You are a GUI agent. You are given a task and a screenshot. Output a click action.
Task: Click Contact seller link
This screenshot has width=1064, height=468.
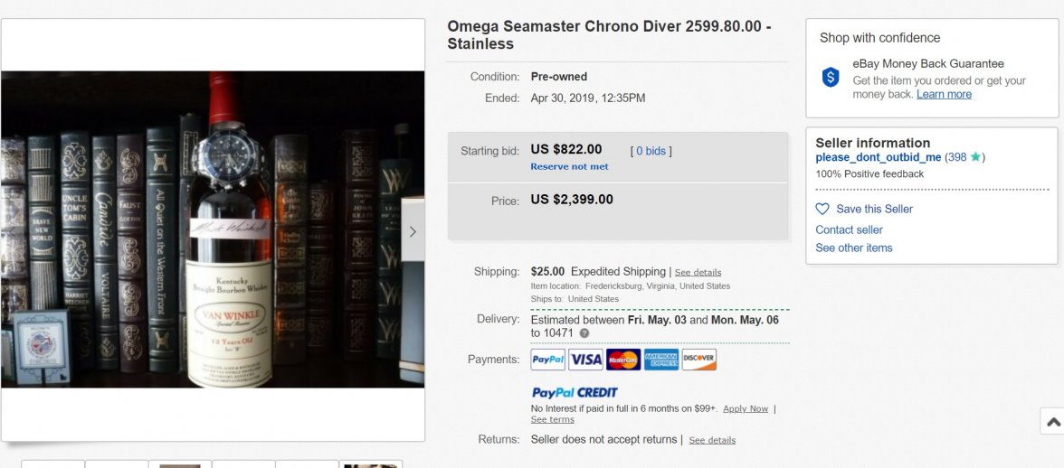coord(849,229)
